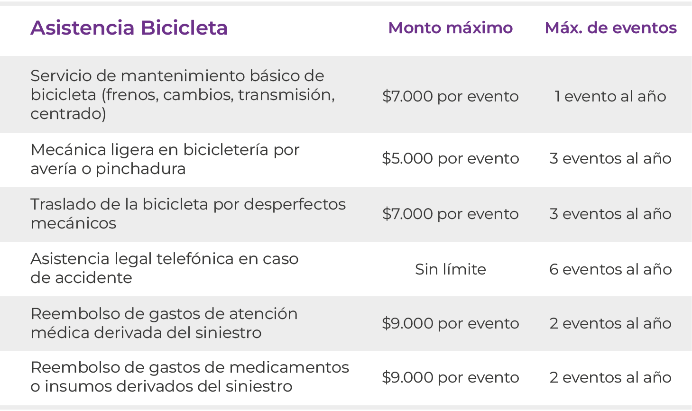Click $9.000 por evento for atención médica
Image resolution: width=692 pixels, height=411 pixels.
pos(450,323)
